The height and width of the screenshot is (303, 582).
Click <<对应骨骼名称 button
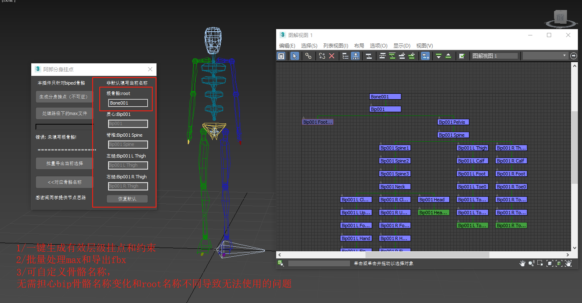(x=64, y=182)
